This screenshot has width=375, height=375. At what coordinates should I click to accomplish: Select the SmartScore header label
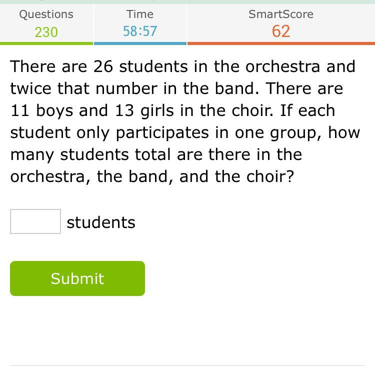(281, 14)
